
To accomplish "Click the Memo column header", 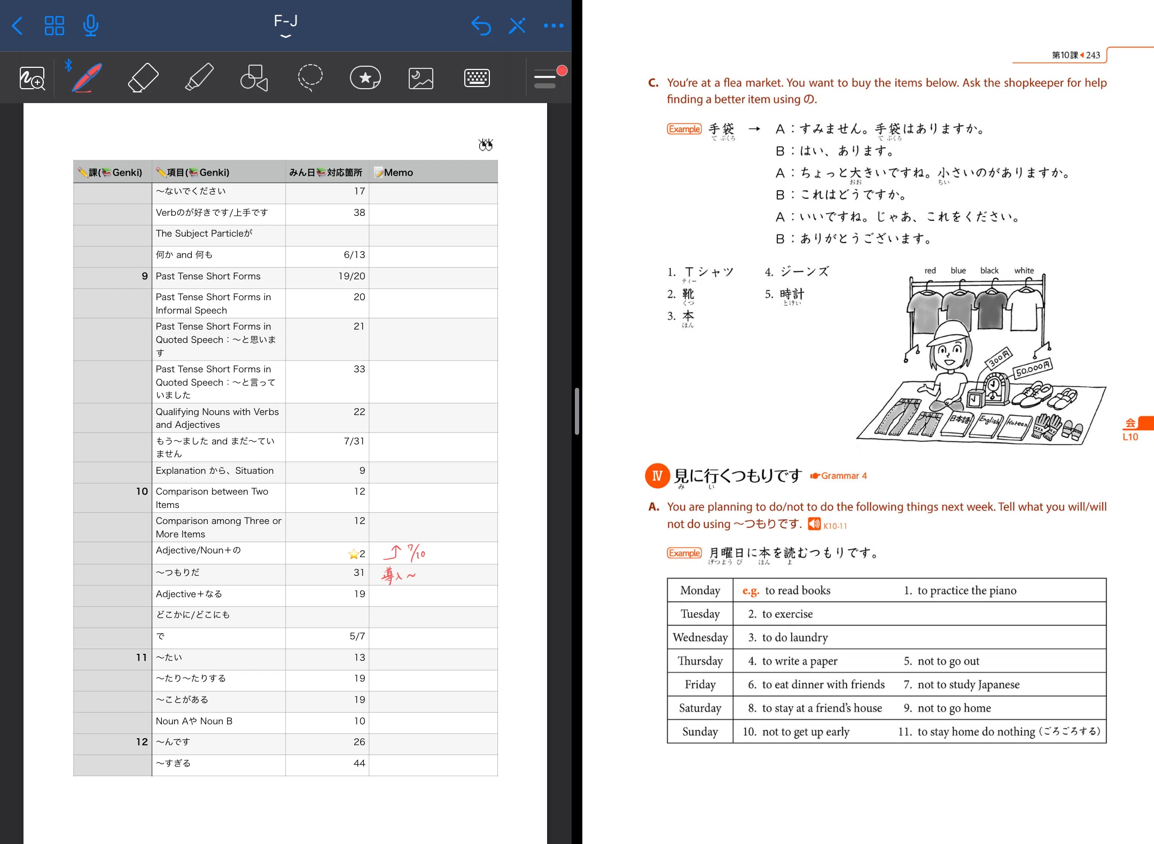I will pos(433,172).
